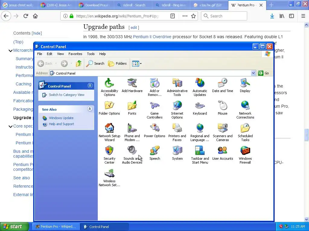Screen dimensions: 309x231
Task: Open Printers and Faxes
Action: (x=177, y=132)
